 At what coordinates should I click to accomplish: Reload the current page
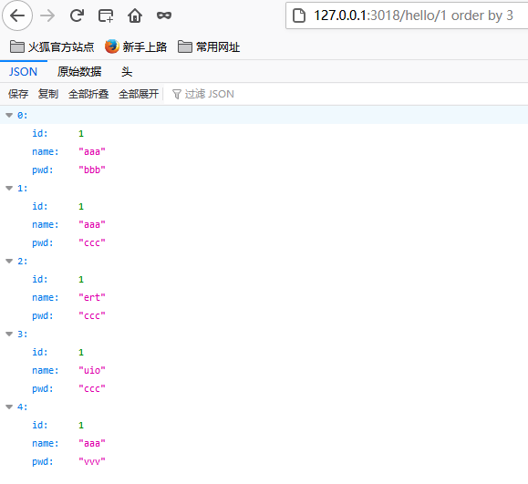click(77, 15)
